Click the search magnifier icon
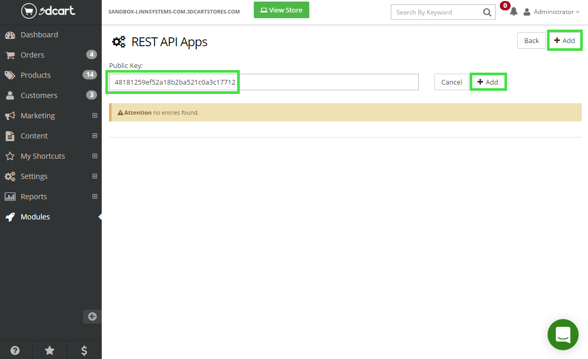 click(x=487, y=12)
